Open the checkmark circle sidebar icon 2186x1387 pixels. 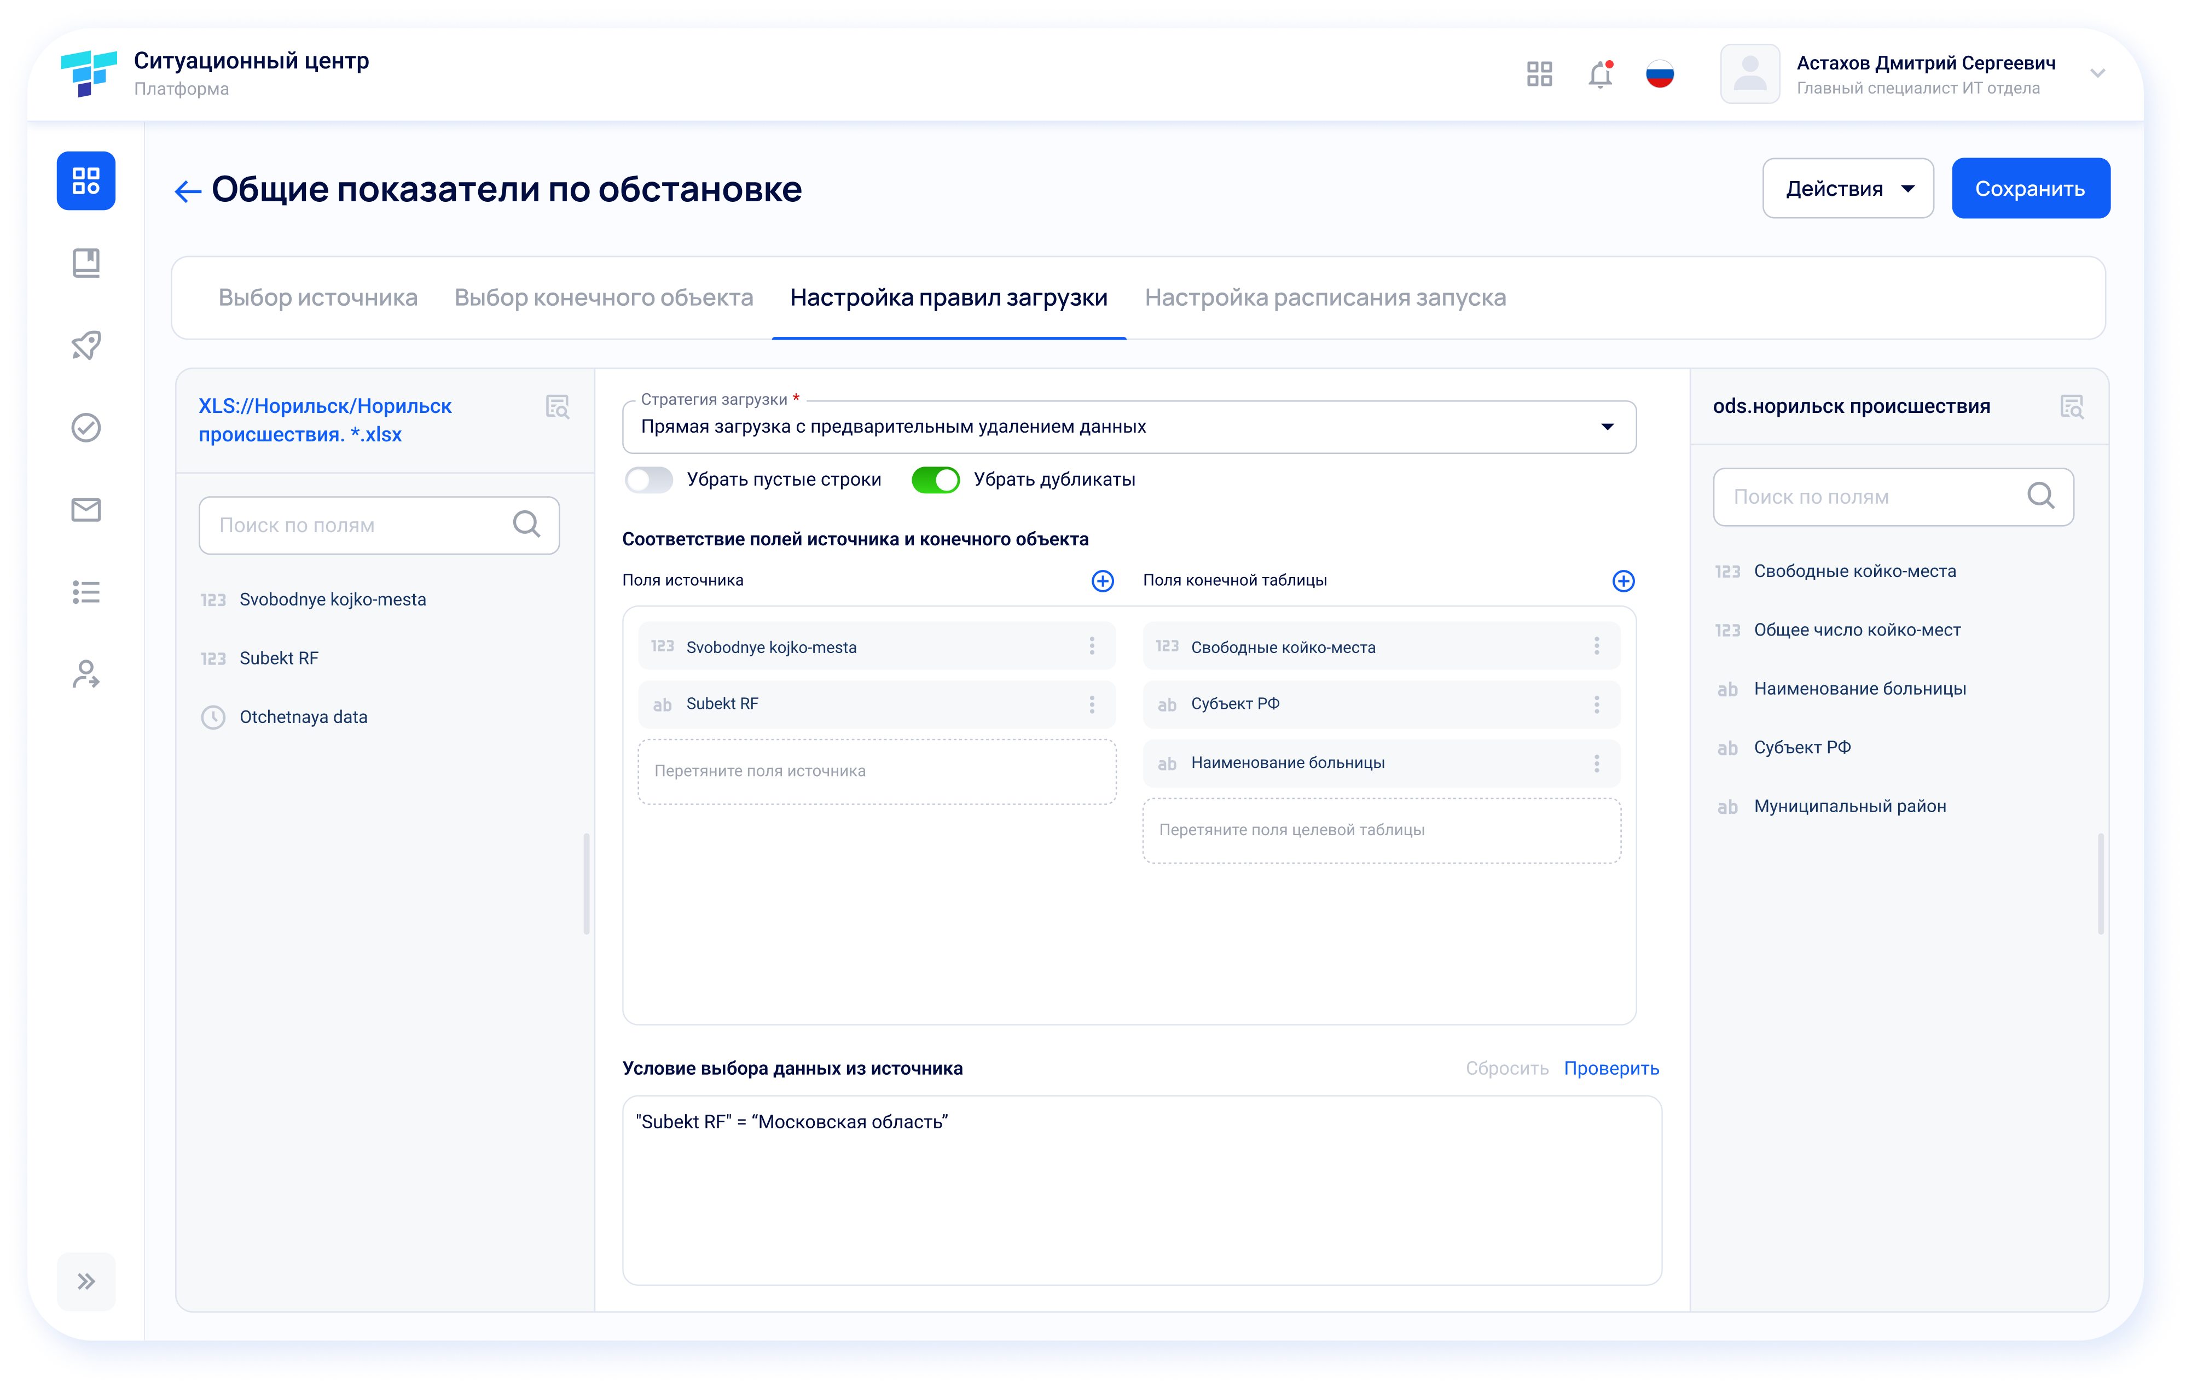pyautogui.click(x=86, y=427)
